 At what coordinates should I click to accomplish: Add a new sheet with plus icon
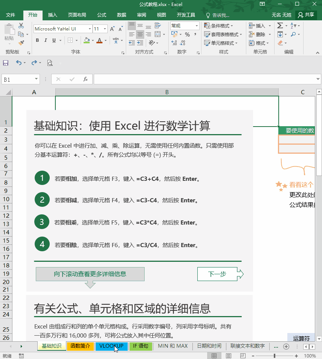pos(286,347)
